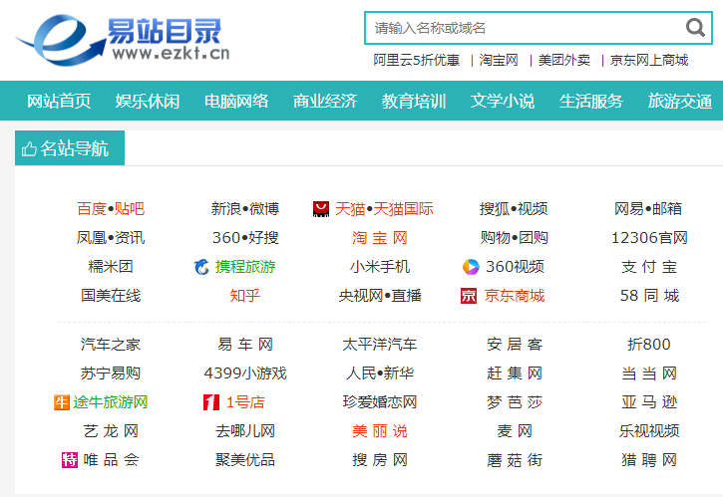Click the Ctrip dolphin icon
This screenshot has width=723, height=497.
tap(201, 267)
